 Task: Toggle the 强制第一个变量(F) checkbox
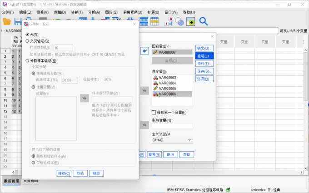tap(154, 113)
